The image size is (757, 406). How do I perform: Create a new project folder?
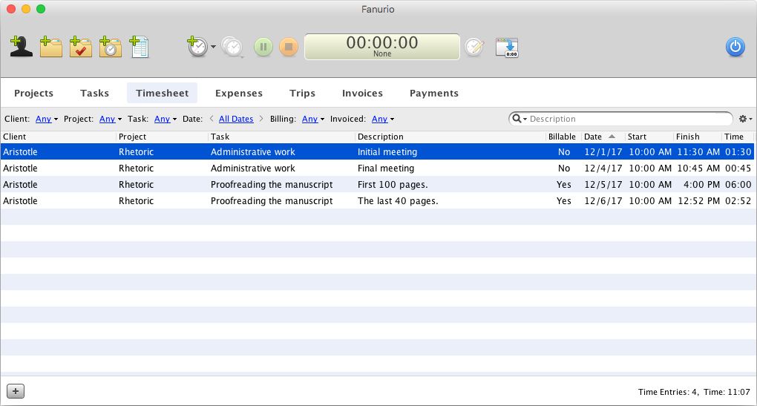coord(50,47)
